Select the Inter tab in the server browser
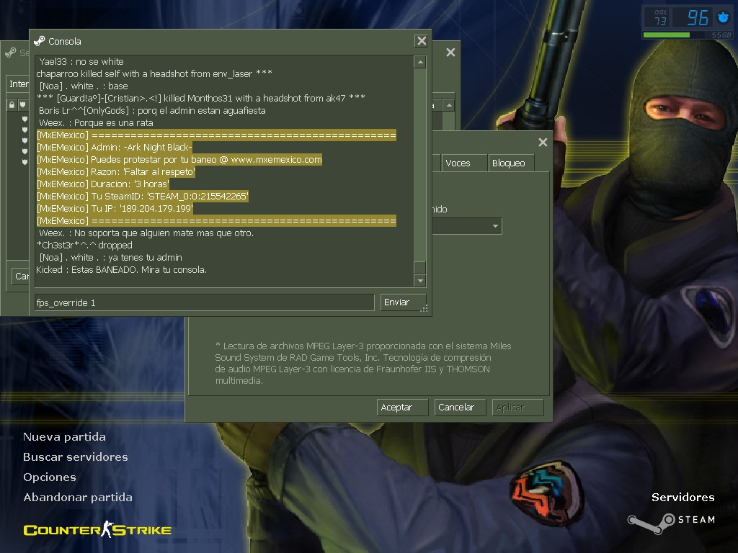This screenshot has width=738, height=553. [18, 84]
